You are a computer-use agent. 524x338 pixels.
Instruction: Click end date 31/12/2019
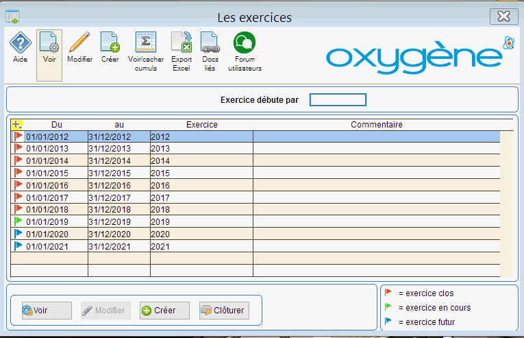click(110, 222)
